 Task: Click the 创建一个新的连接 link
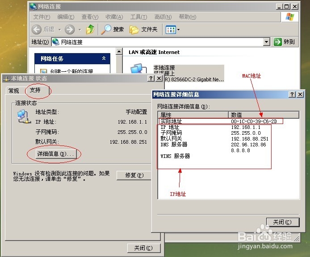point(71,71)
